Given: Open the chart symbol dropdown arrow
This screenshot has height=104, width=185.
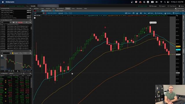Looking at the screenshot, I should point(43,13).
